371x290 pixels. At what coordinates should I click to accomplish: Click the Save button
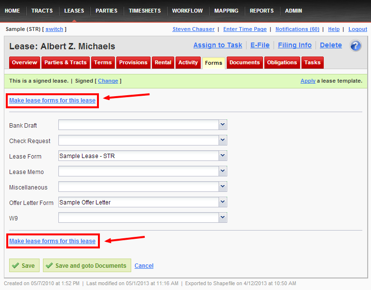tap(24, 265)
